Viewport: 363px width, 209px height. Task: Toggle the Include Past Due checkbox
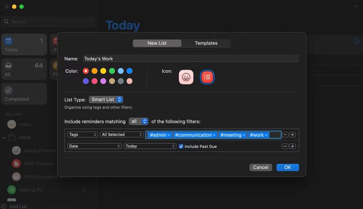[181, 147]
